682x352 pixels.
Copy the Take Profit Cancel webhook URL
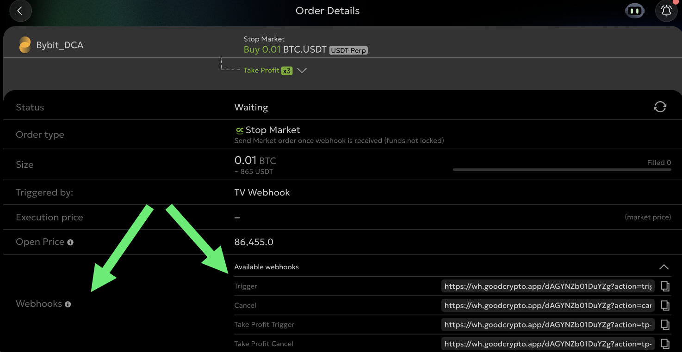665,344
